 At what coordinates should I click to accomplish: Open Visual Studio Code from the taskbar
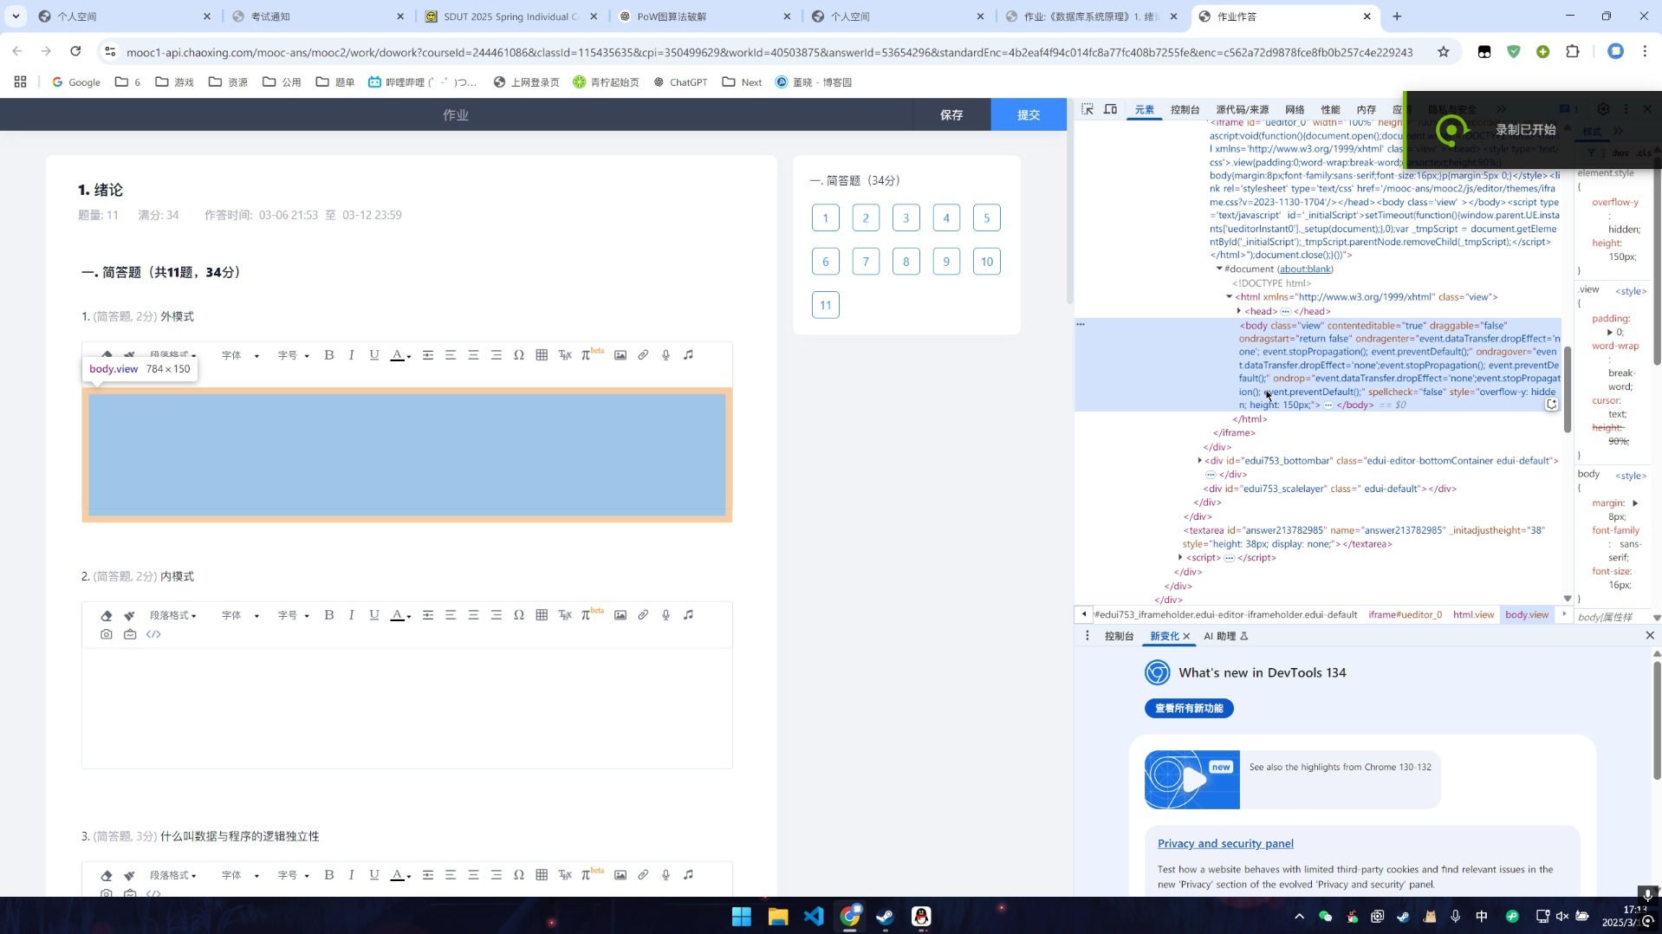pos(814,917)
